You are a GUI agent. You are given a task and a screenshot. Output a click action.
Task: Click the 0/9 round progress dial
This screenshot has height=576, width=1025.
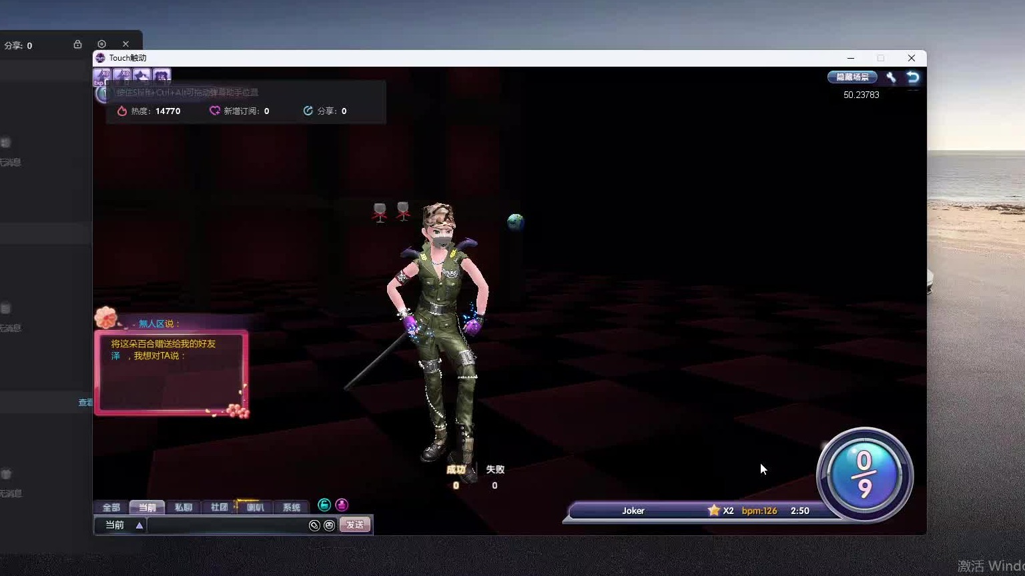pyautogui.click(x=864, y=475)
